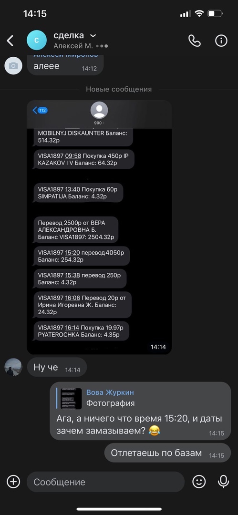
Task: Tap the back arrow in chat header
Action: [10, 41]
